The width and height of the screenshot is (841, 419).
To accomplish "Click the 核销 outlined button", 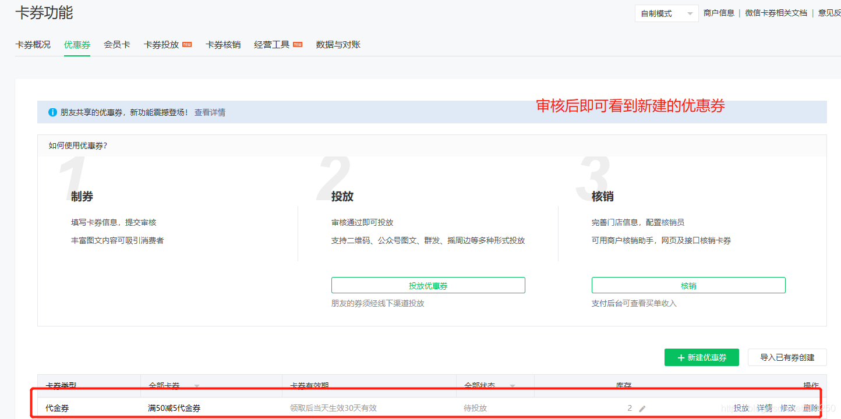I will (x=688, y=285).
